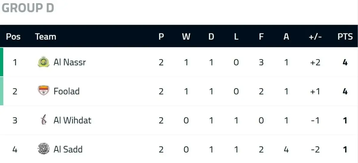Click the L losses column header

(x=236, y=37)
